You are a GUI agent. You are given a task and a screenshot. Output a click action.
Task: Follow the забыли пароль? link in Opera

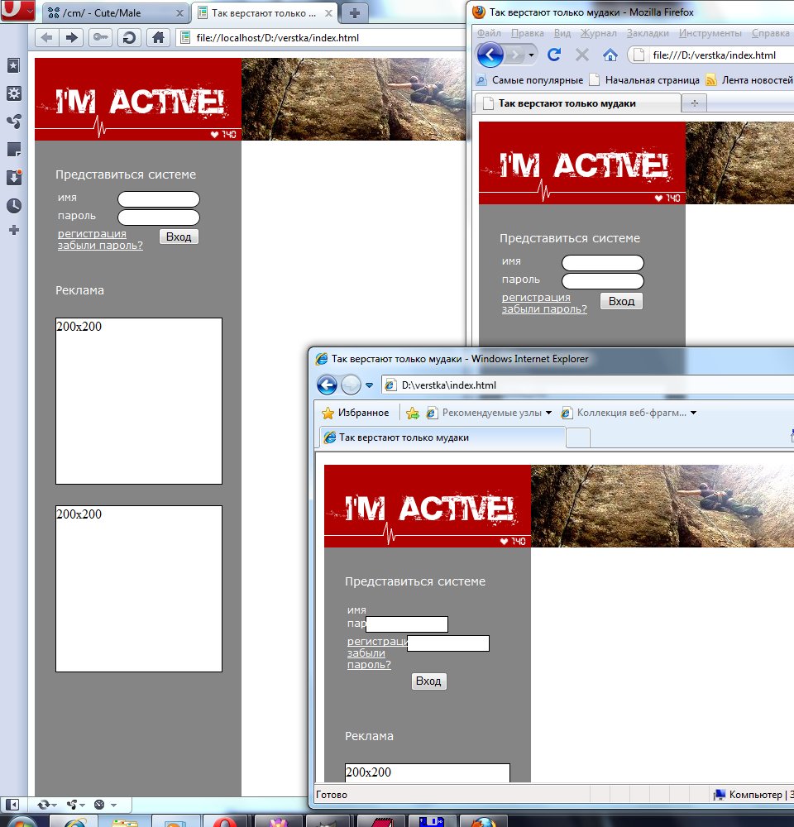pyautogui.click(x=100, y=246)
